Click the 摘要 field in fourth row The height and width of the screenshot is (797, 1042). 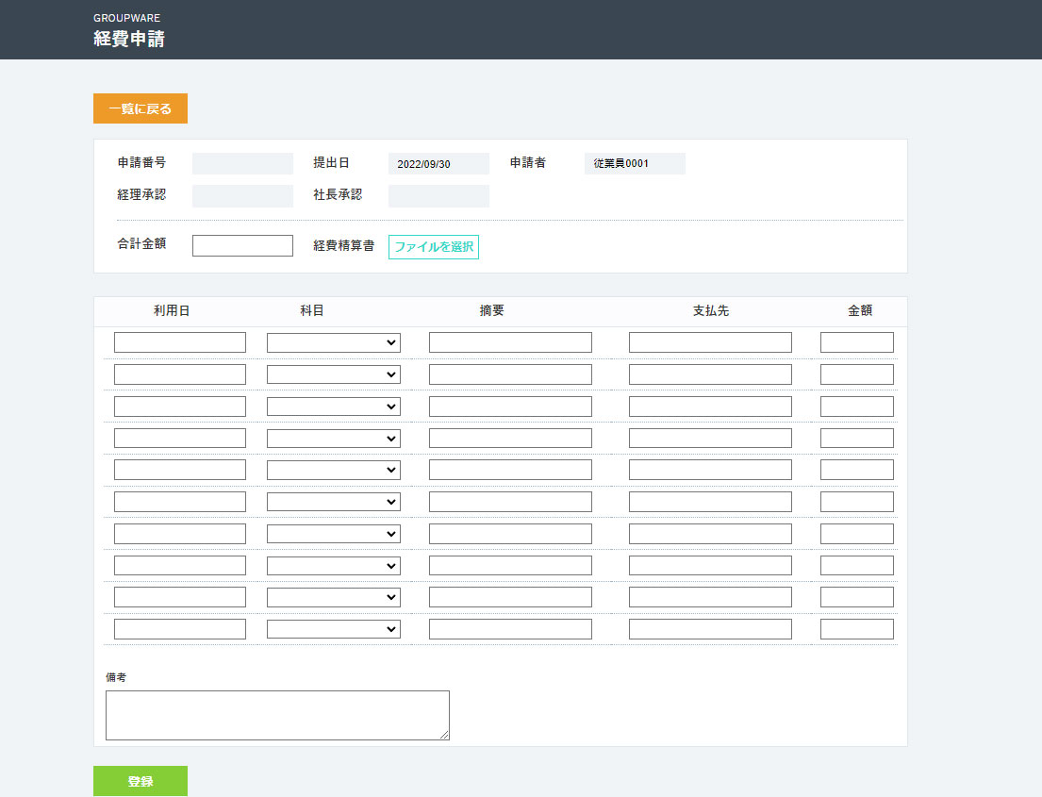coord(510,438)
